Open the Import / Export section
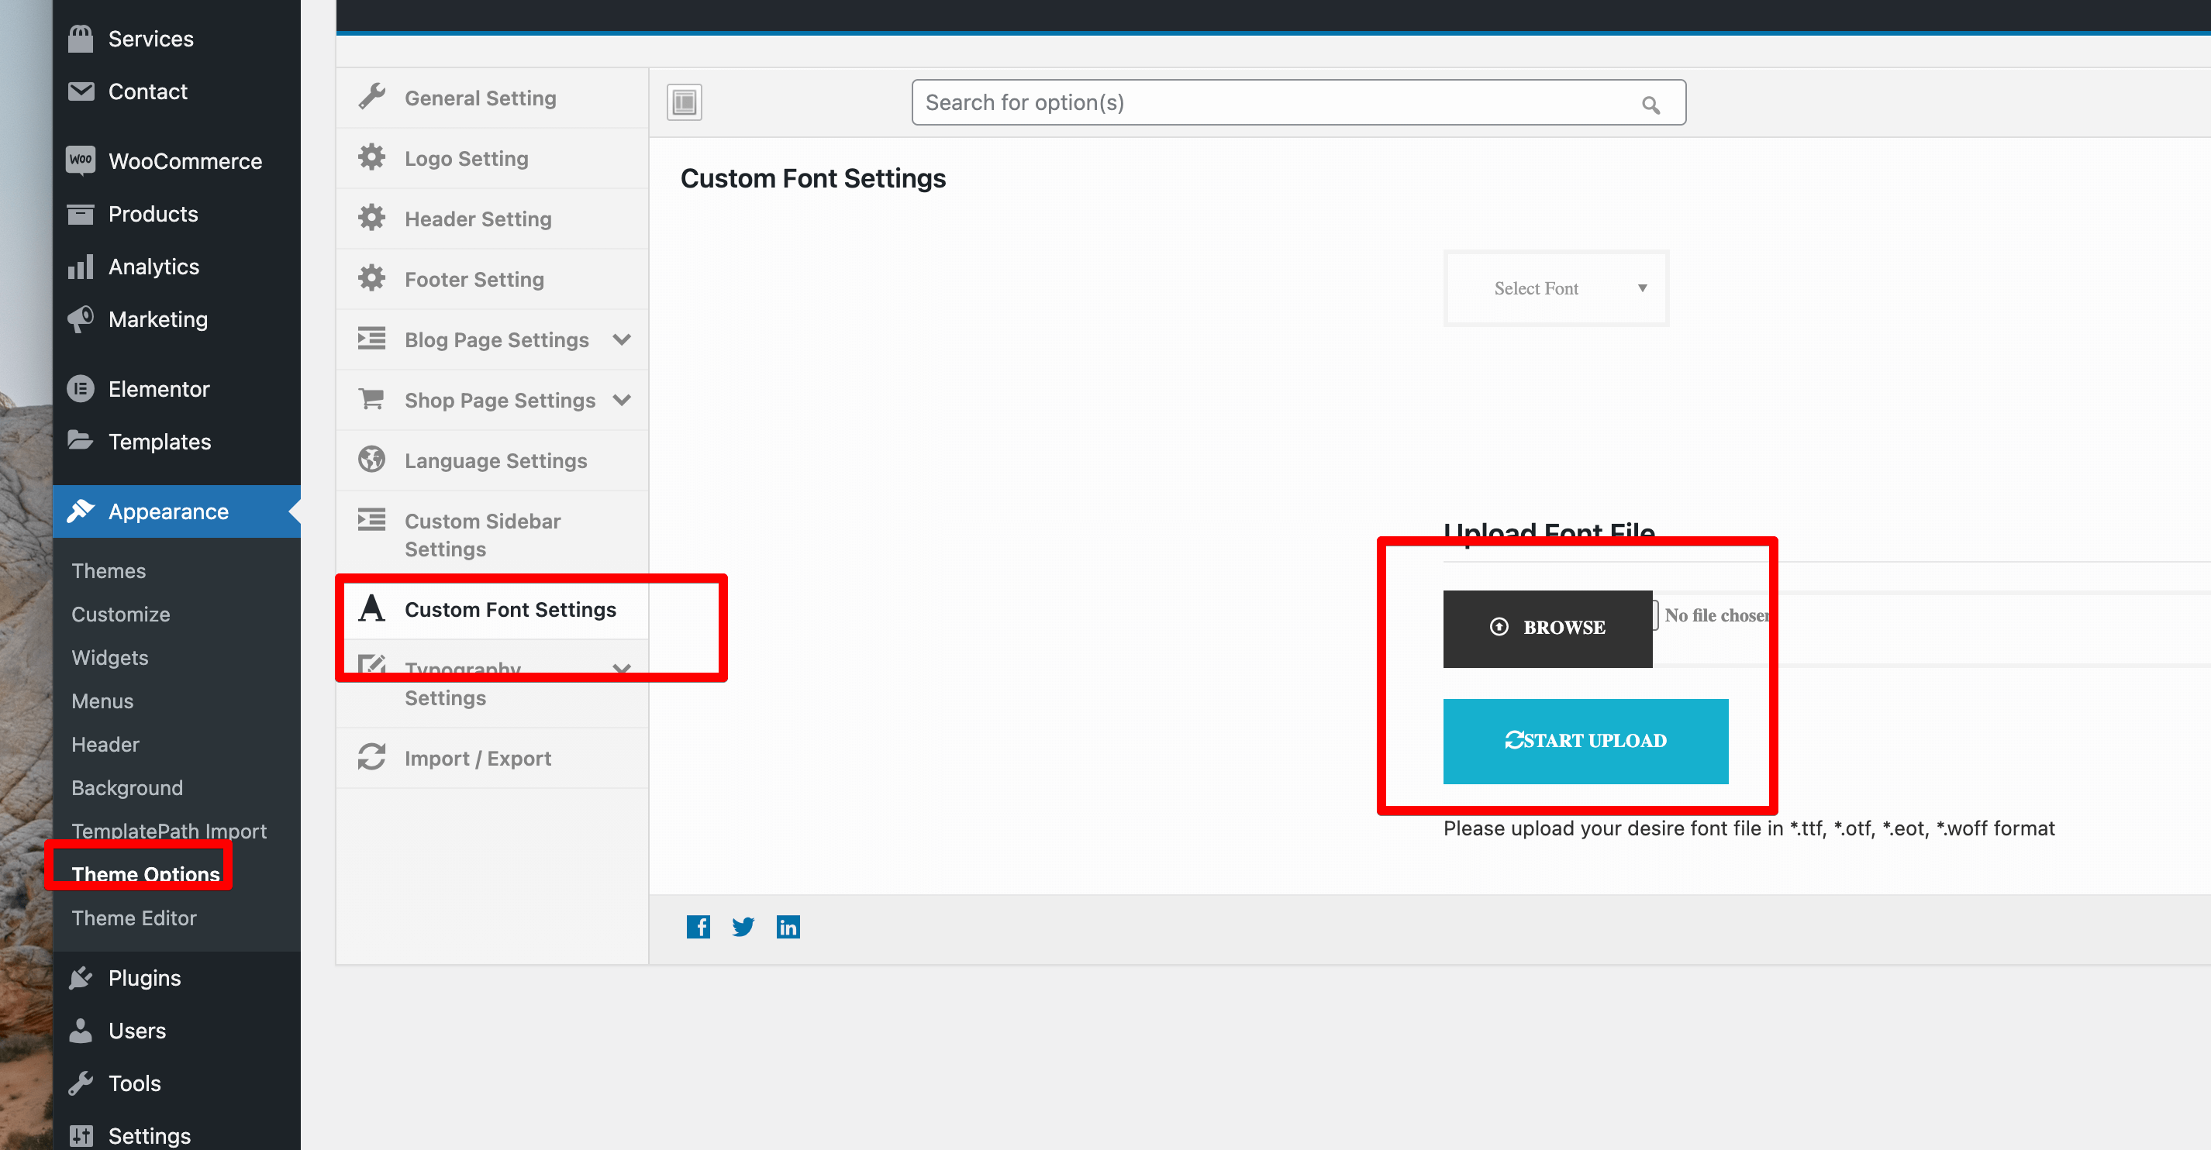2211x1150 pixels. pyautogui.click(x=478, y=758)
